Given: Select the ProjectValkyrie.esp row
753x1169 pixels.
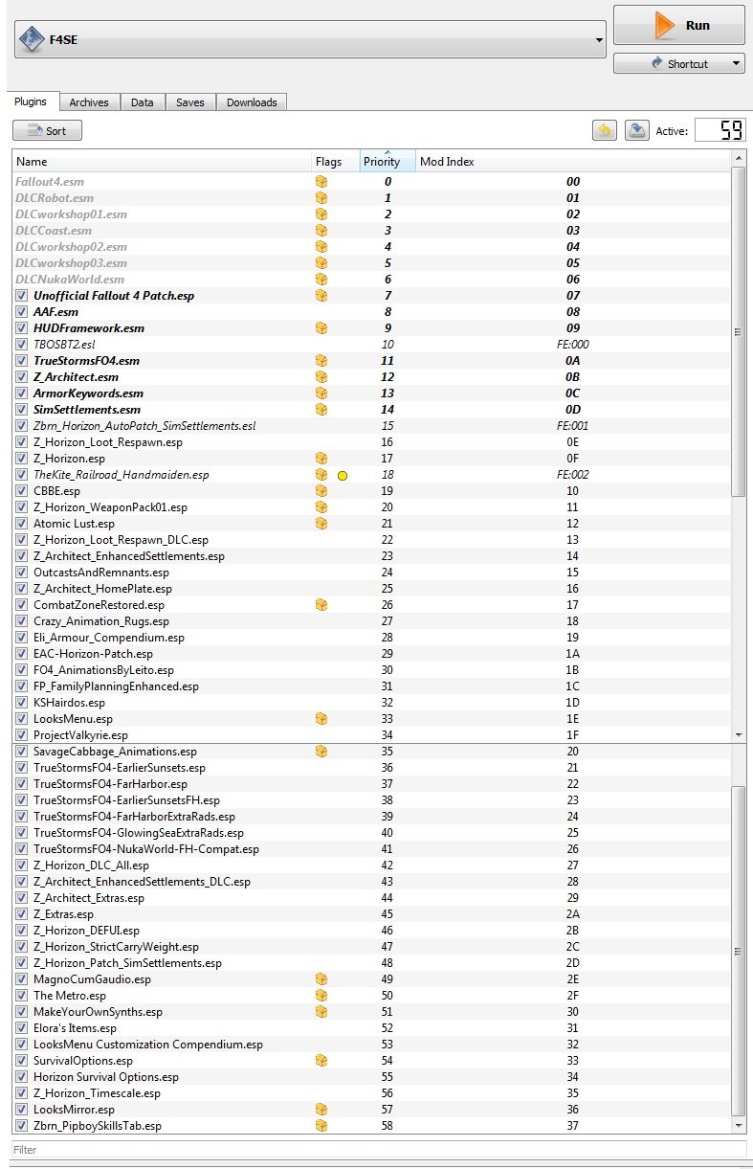Looking at the screenshot, I should (x=371, y=735).
